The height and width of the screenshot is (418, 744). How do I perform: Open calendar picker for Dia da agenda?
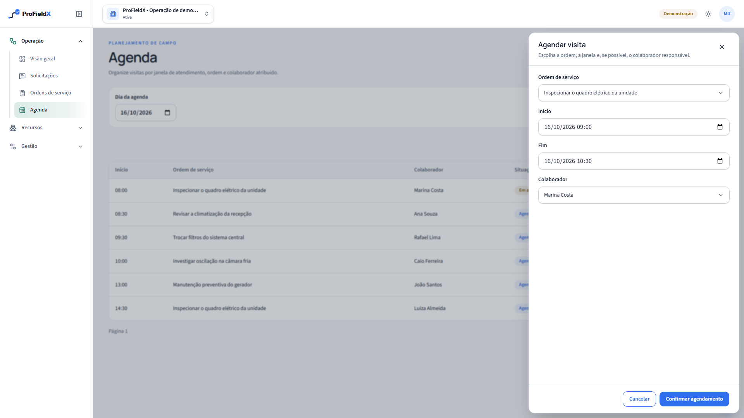(167, 113)
